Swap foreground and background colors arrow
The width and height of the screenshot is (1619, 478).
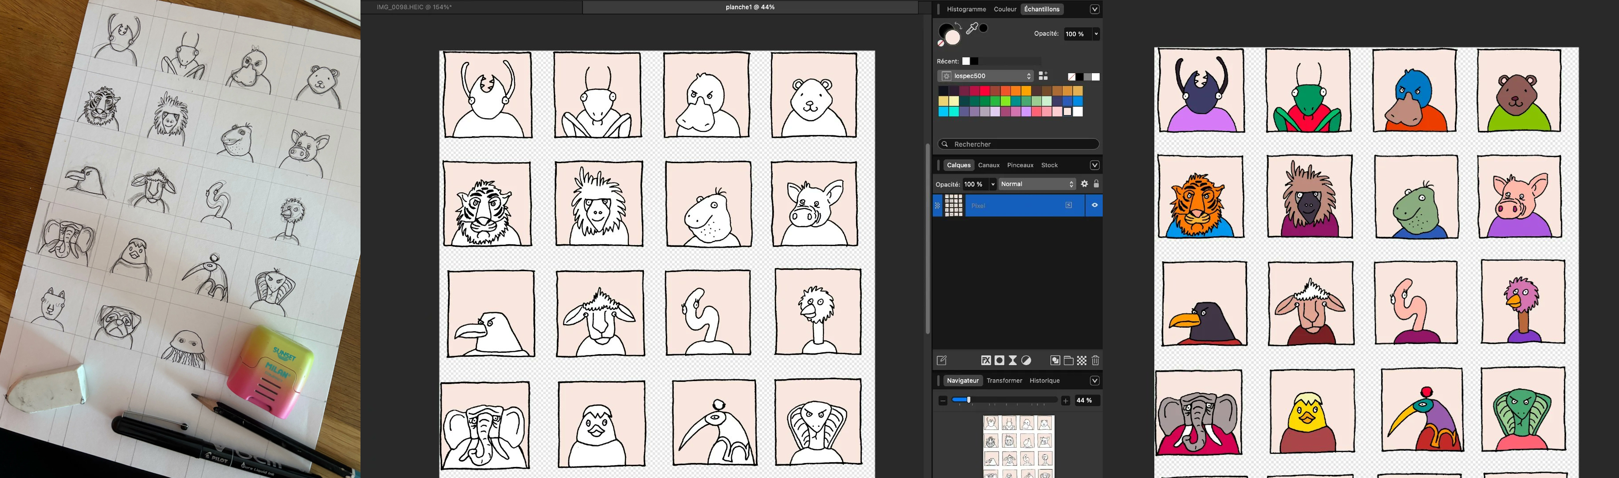pyautogui.click(x=958, y=25)
